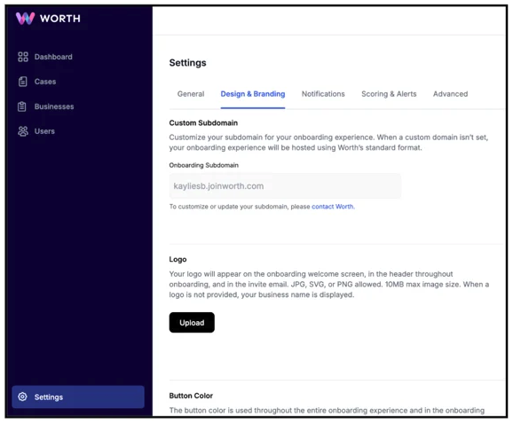
Task: Click the Settings gear icon
Action: tap(22, 397)
